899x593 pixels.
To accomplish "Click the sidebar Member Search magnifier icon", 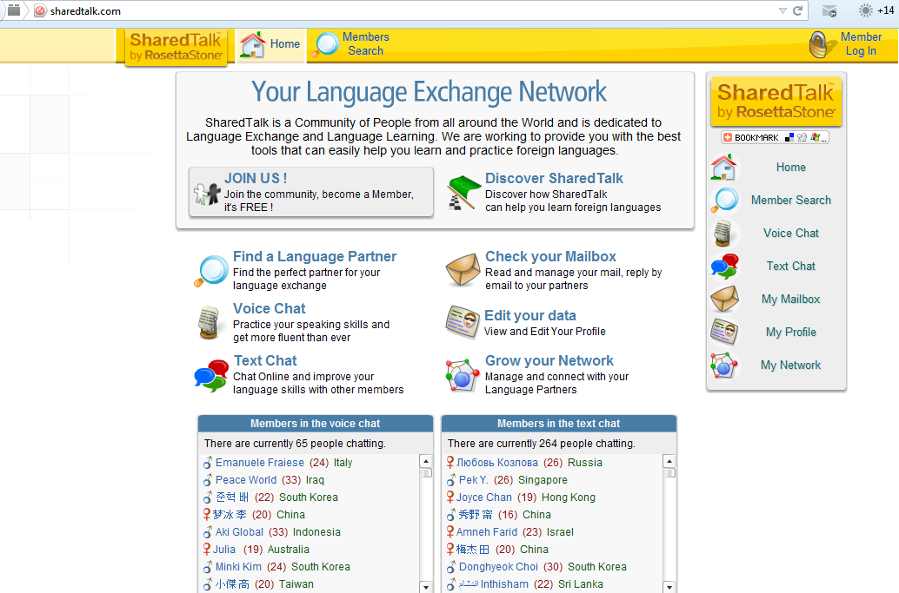I will [725, 201].
